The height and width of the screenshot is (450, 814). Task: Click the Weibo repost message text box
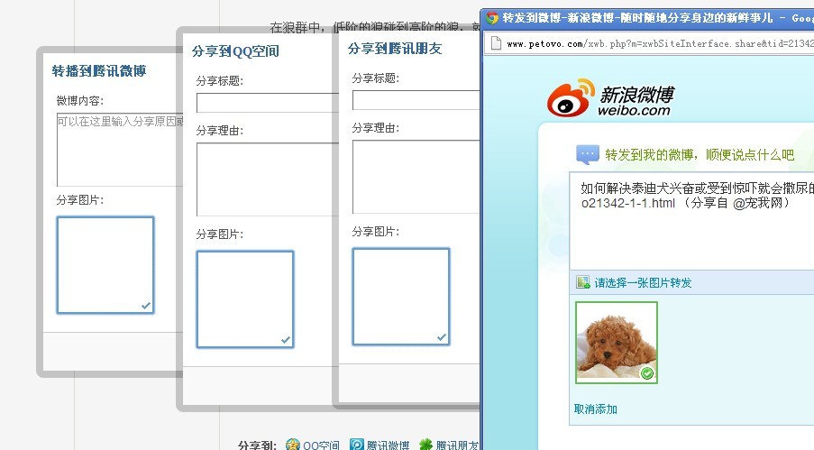[x=692, y=221]
